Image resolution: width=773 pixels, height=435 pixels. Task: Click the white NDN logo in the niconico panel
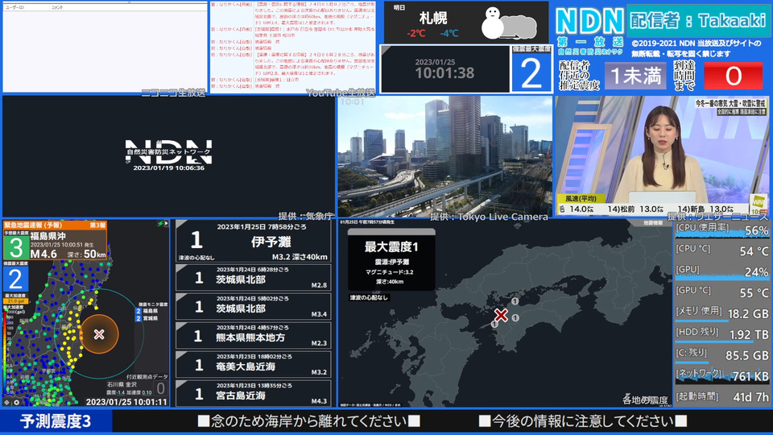tap(168, 151)
